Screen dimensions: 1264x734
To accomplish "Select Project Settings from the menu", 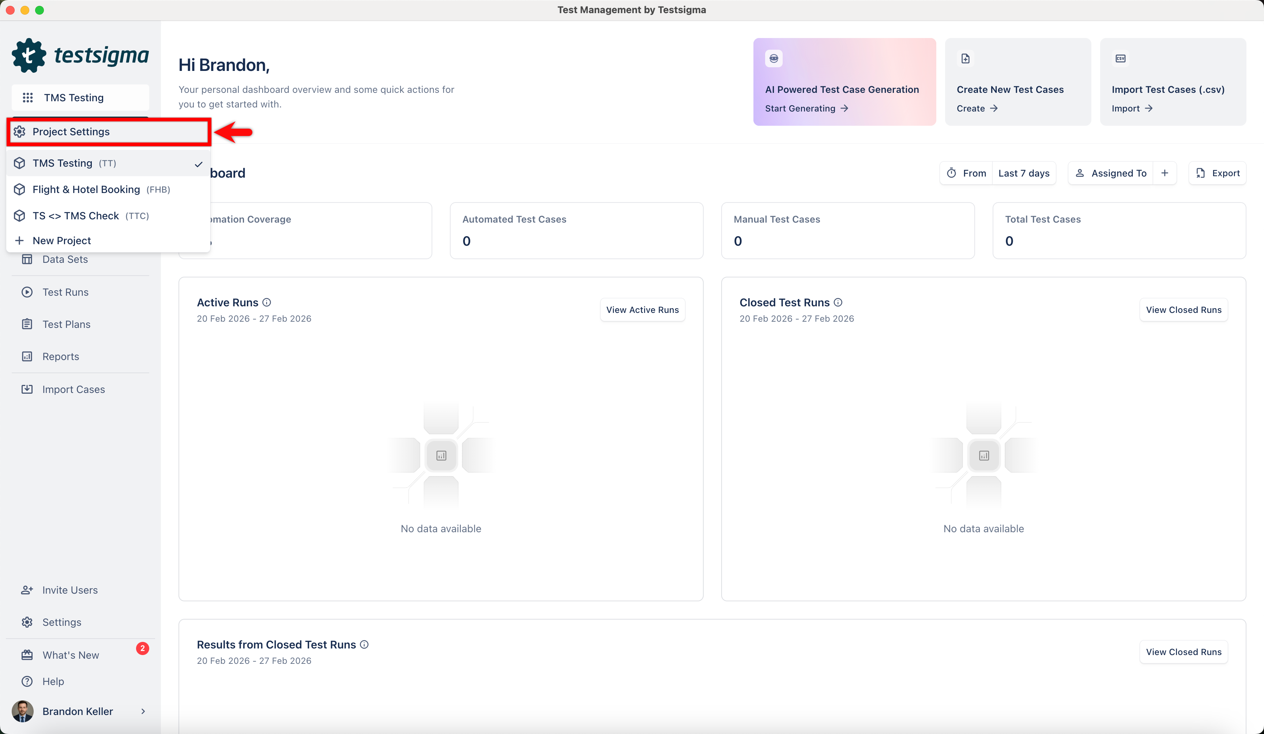I will (x=71, y=131).
